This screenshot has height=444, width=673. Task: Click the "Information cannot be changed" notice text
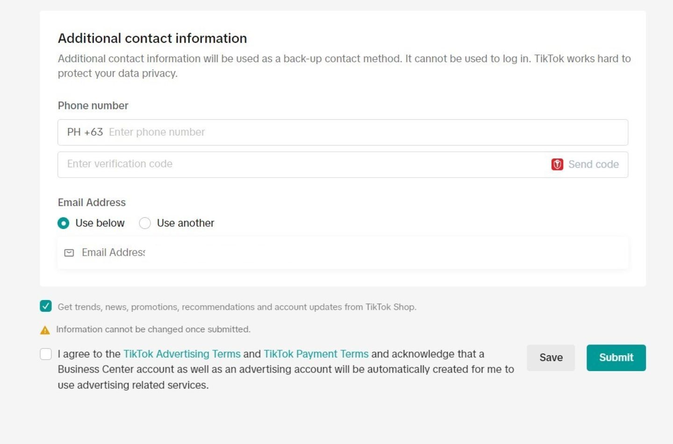tap(153, 329)
